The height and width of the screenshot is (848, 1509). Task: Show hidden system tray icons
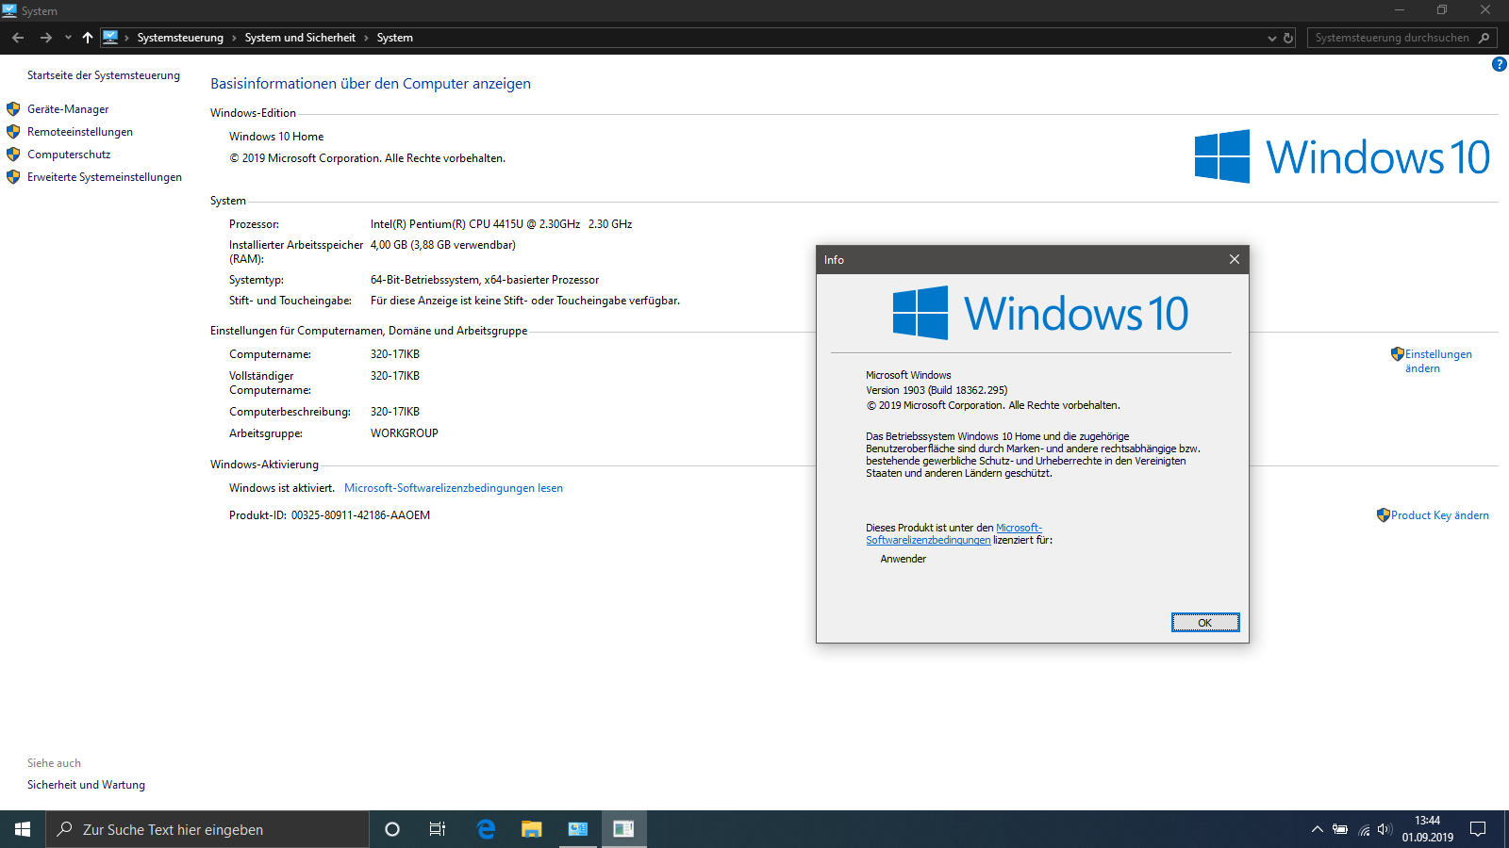[x=1317, y=829]
